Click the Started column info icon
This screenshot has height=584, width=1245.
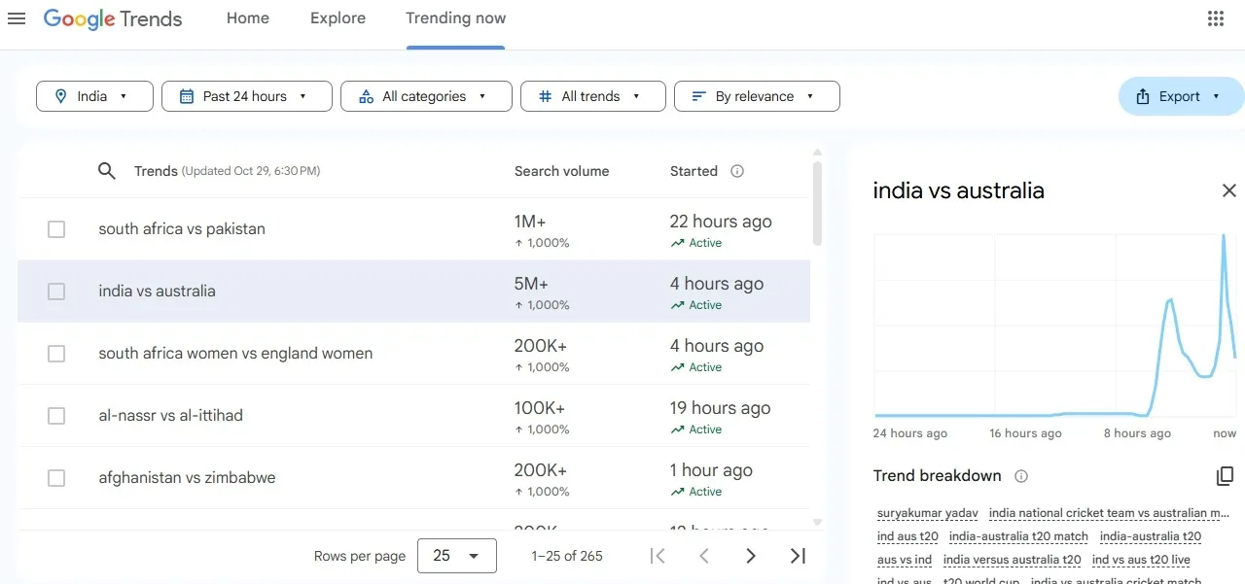(737, 171)
